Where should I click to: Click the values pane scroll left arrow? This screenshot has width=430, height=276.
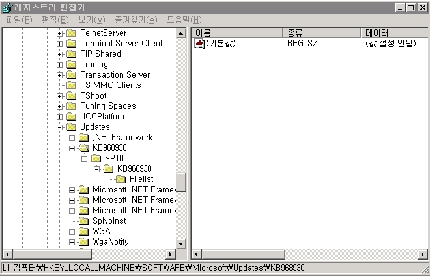196,254
